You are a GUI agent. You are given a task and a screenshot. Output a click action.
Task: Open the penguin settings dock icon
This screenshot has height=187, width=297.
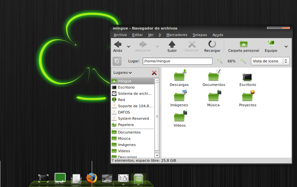tap(123, 178)
